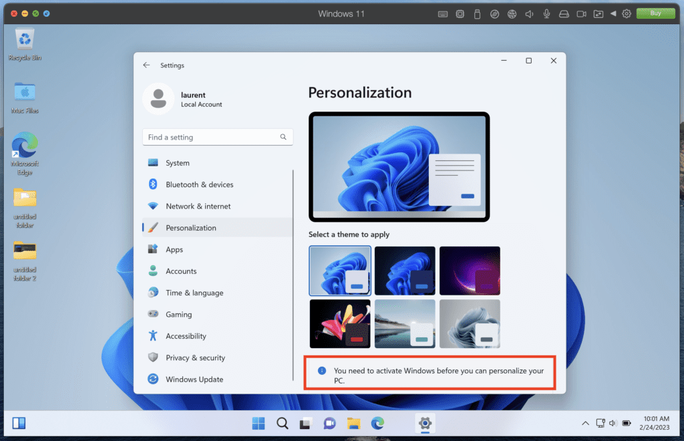Select the lake landscape theme thumbnail
Viewport: 684px width, 441px height.
click(x=405, y=323)
